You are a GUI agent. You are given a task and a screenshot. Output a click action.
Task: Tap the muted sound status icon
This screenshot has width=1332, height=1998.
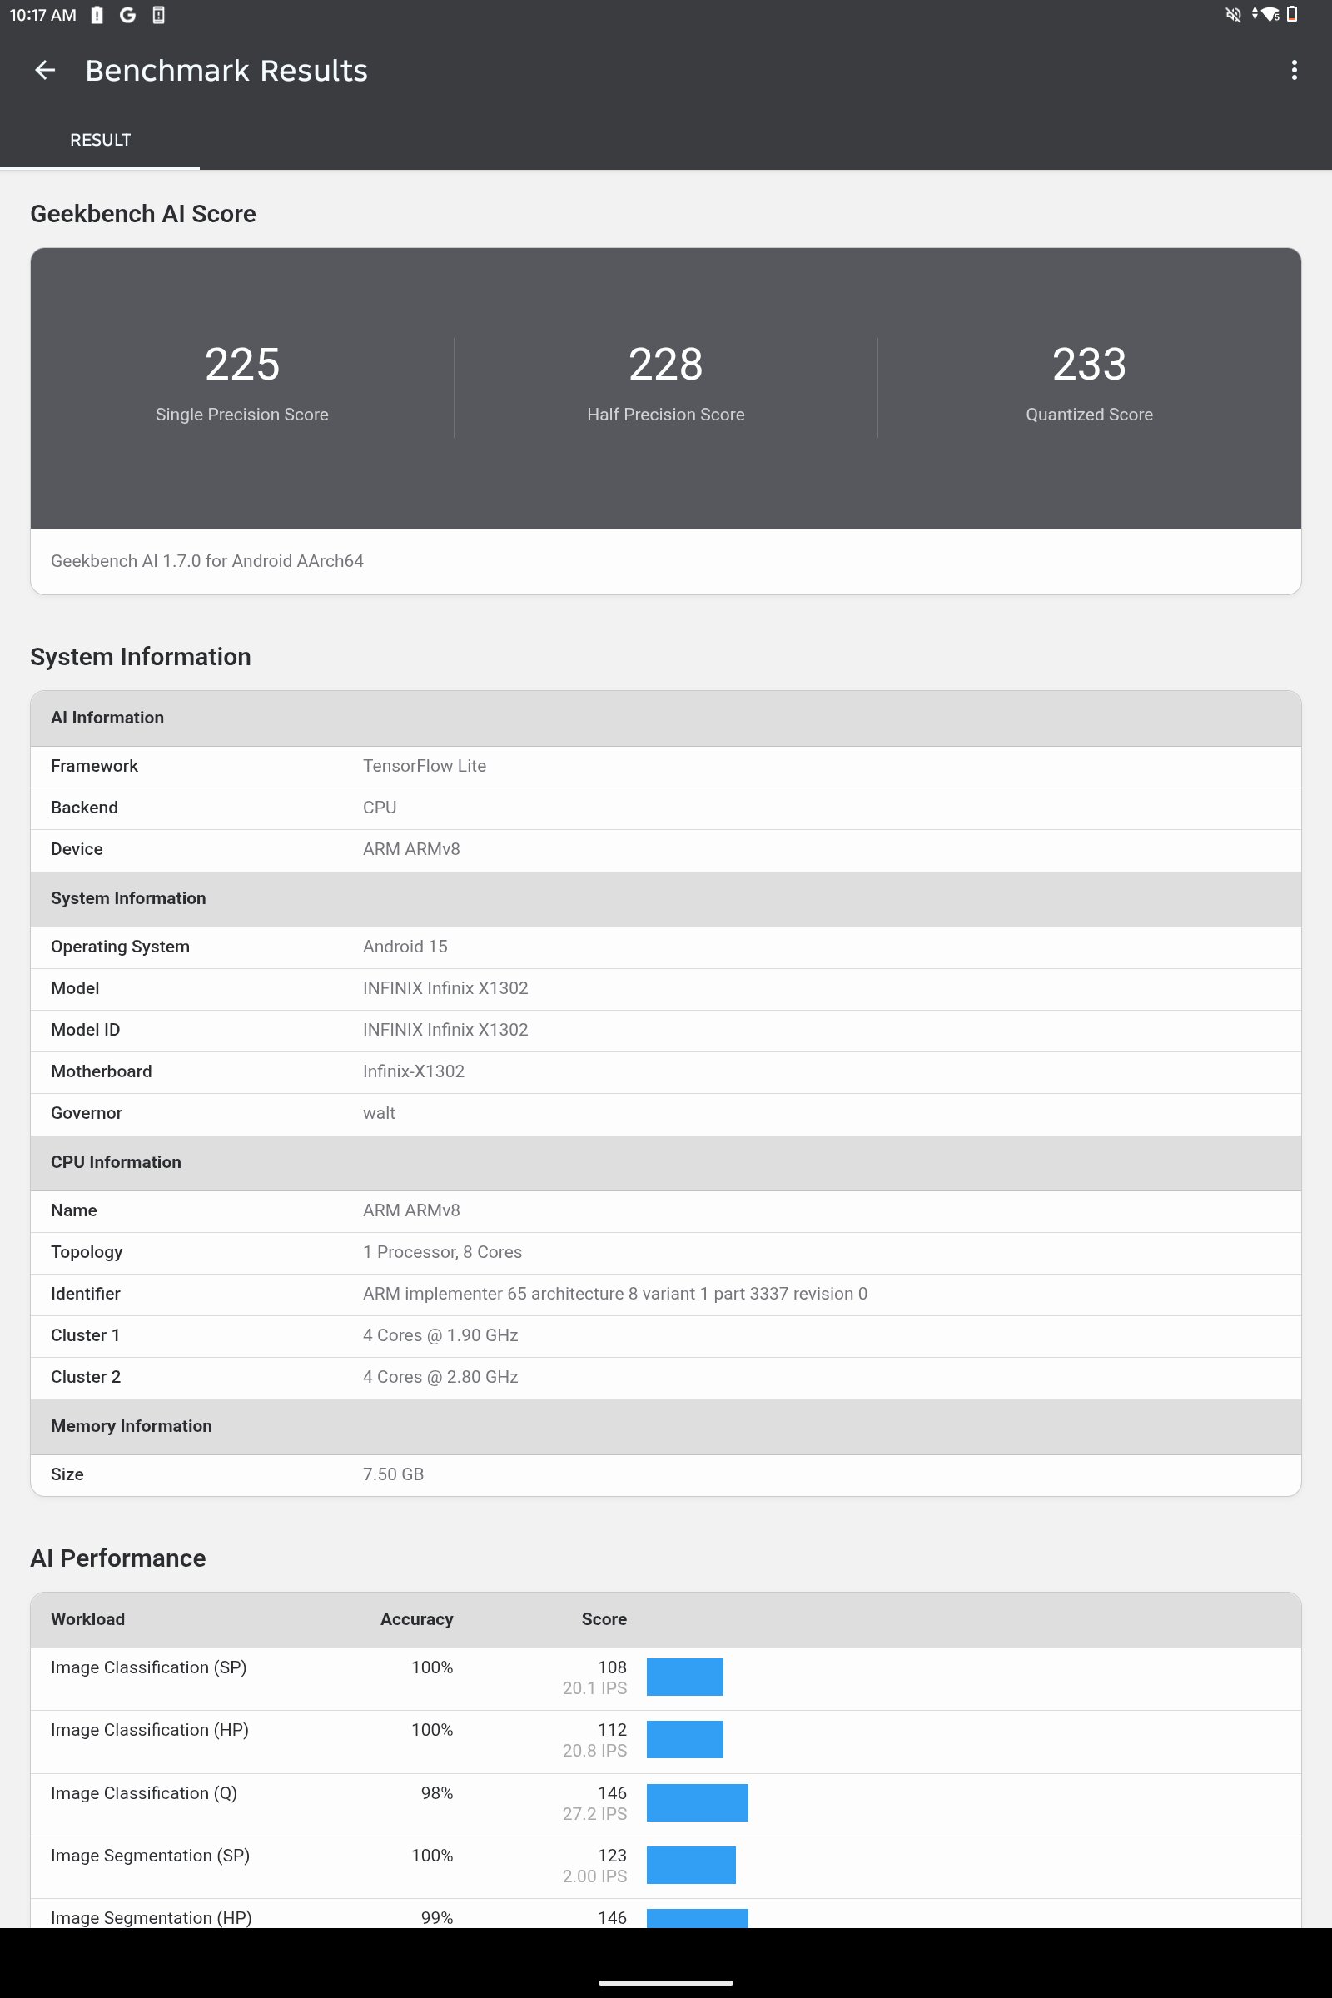point(1233,15)
